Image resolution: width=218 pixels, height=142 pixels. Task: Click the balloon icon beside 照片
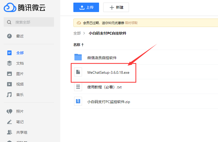(9, 111)
